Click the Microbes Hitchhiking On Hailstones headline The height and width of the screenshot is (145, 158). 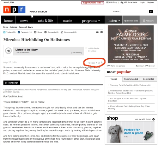(37, 40)
